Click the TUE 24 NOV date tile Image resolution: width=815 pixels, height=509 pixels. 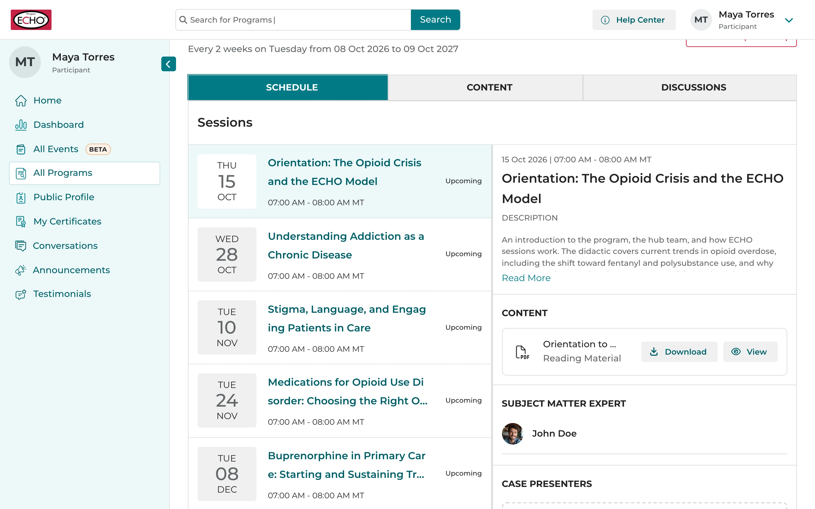click(x=227, y=401)
